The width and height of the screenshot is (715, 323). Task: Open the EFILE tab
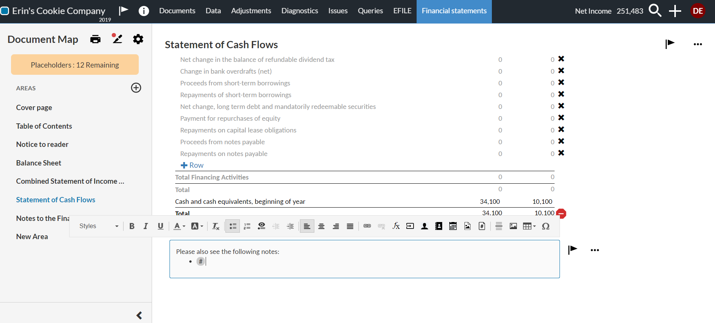click(x=402, y=11)
